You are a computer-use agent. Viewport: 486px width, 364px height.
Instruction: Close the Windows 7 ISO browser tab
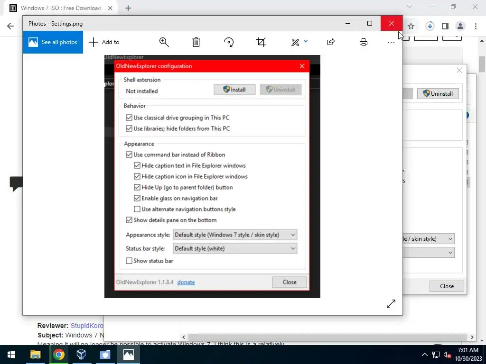tap(110, 8)
